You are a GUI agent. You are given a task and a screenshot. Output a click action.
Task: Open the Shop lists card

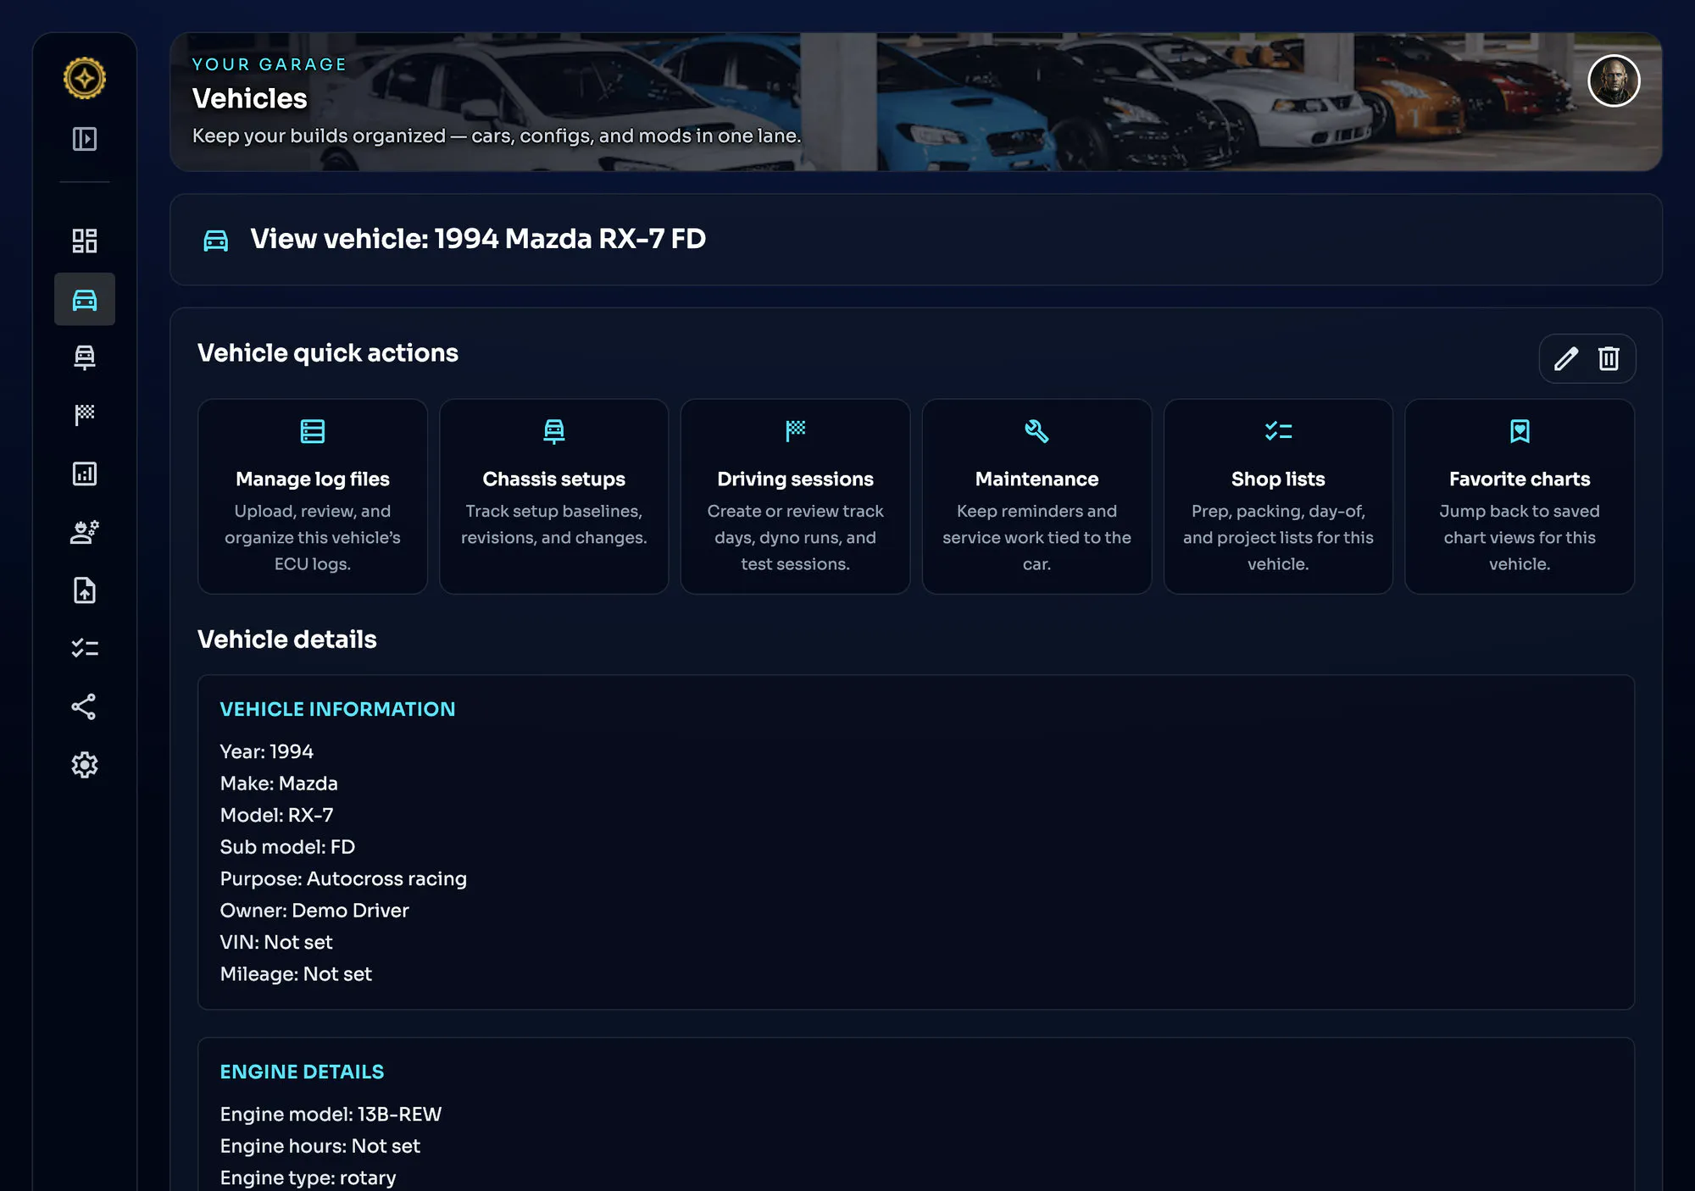[x=1278, y=496]
